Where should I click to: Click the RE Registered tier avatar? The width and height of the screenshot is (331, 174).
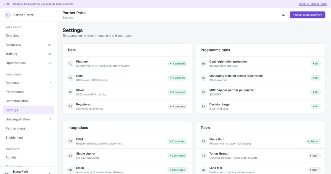coord(70,107)
